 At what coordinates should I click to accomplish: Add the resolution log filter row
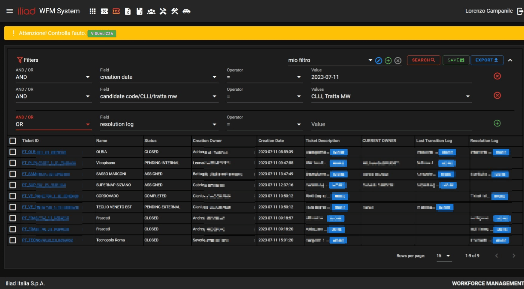[497, 123]
